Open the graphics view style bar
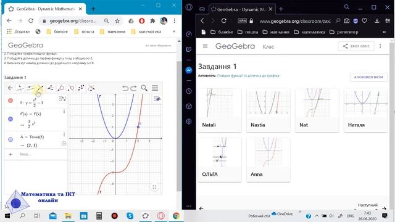Screen dimensions: 395x222 point(157,99)
